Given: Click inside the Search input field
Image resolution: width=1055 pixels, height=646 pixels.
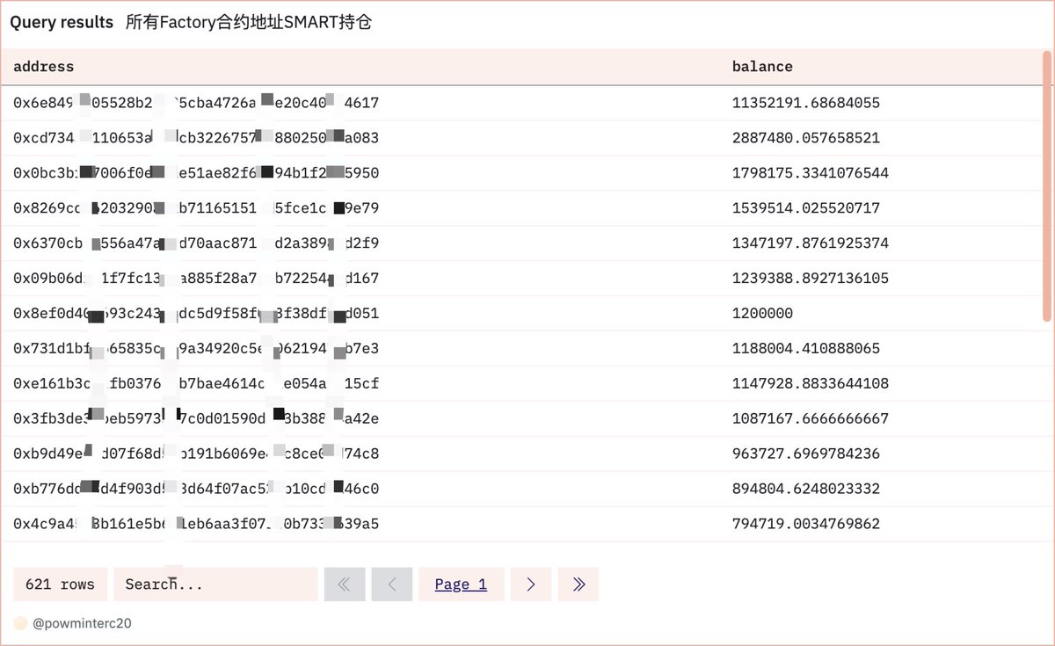Looking at the screenshot, I should [215, 584].
